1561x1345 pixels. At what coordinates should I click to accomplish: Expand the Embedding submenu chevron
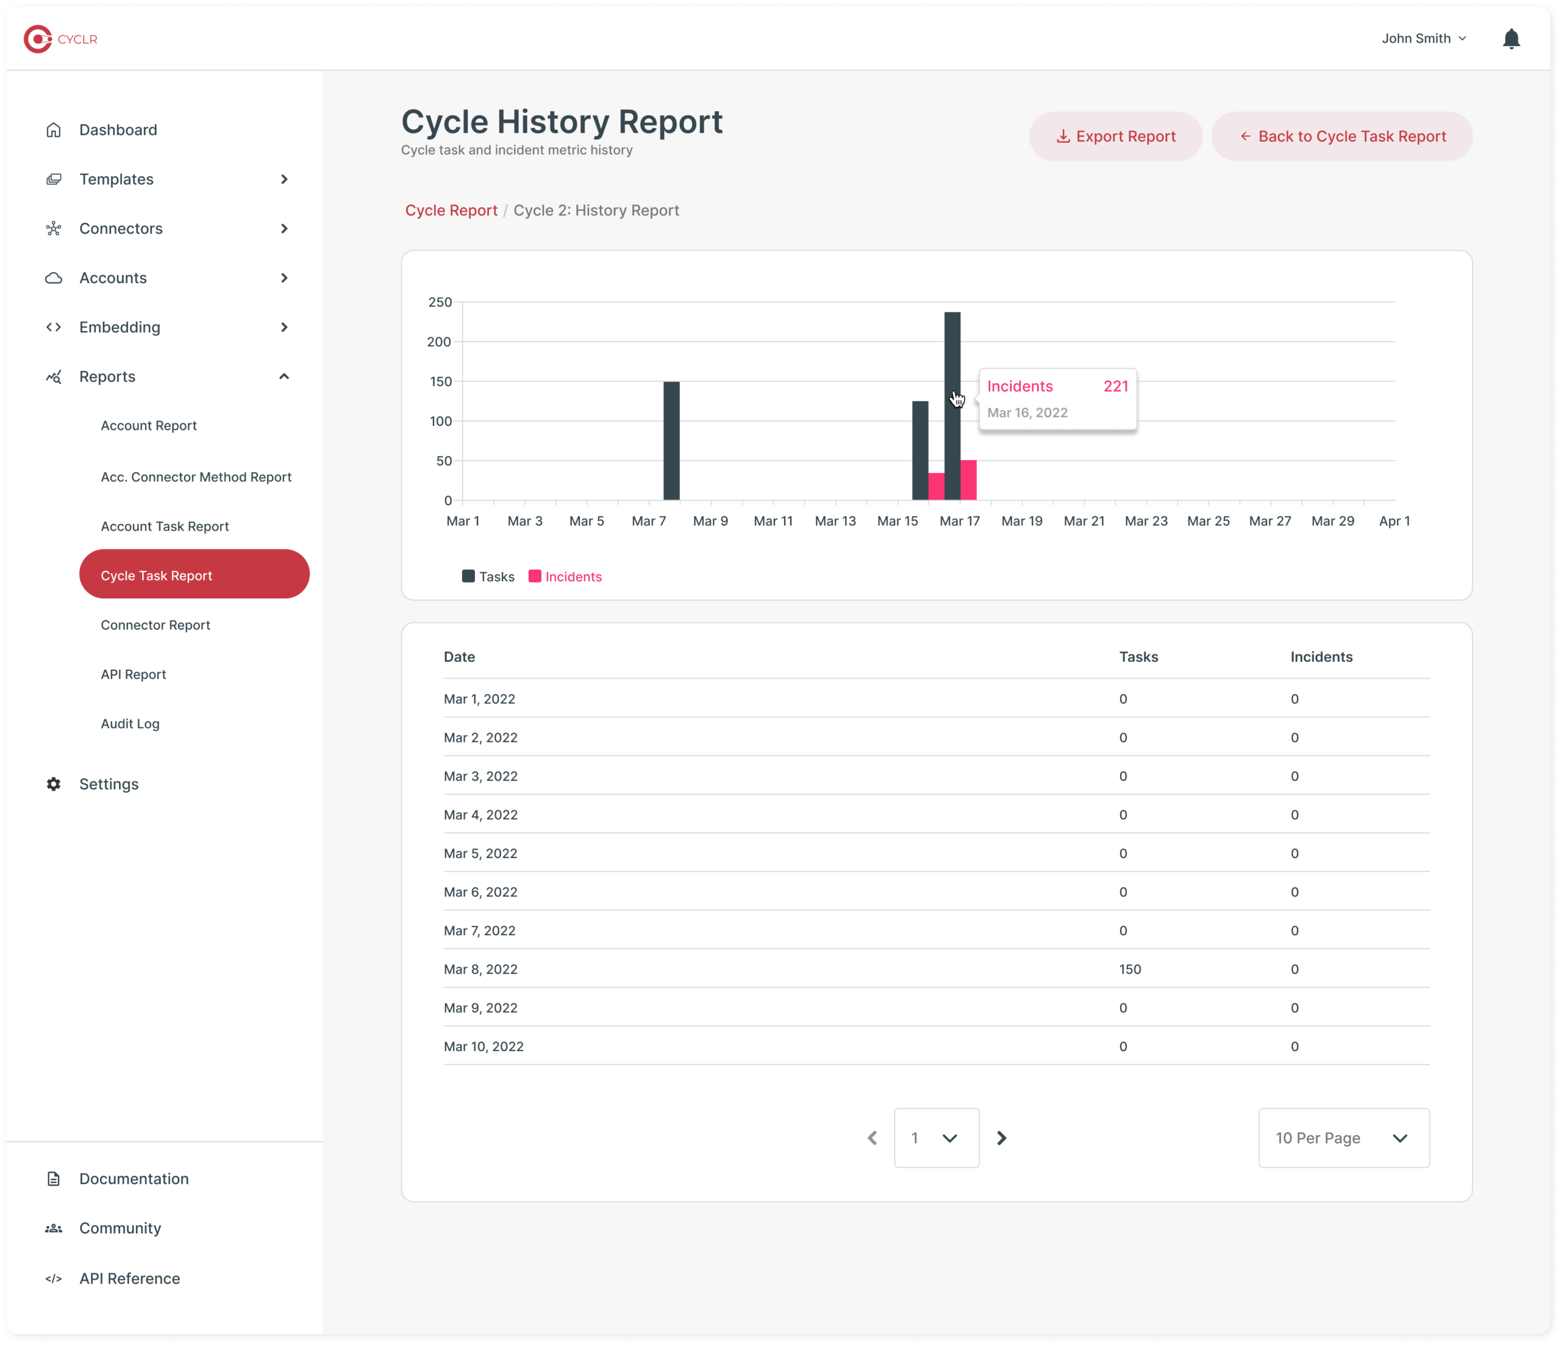(284, 327)
